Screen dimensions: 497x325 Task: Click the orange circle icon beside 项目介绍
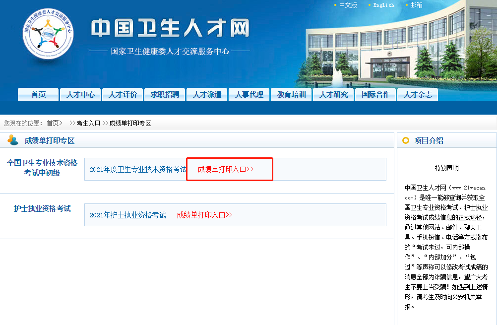click(406, 140)
